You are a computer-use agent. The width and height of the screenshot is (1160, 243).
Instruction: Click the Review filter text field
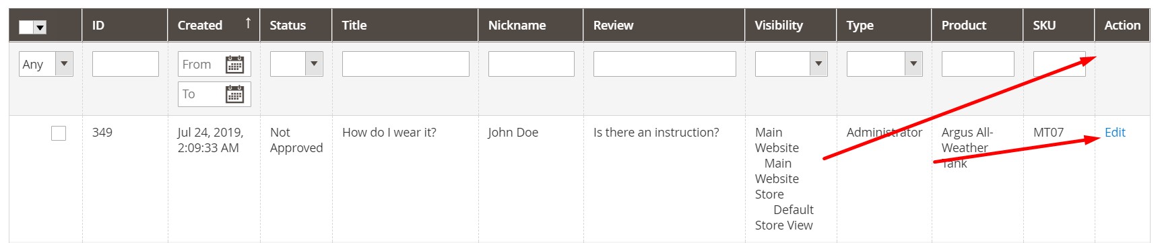(665, 64)
